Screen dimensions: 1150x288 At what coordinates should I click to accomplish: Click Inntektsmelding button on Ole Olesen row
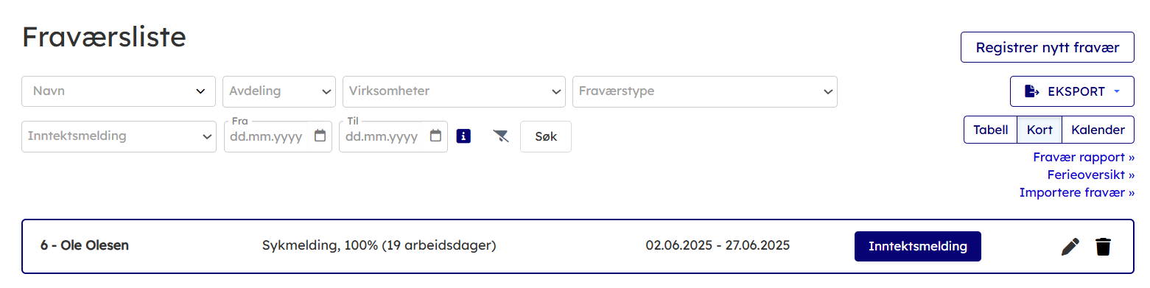918,246
